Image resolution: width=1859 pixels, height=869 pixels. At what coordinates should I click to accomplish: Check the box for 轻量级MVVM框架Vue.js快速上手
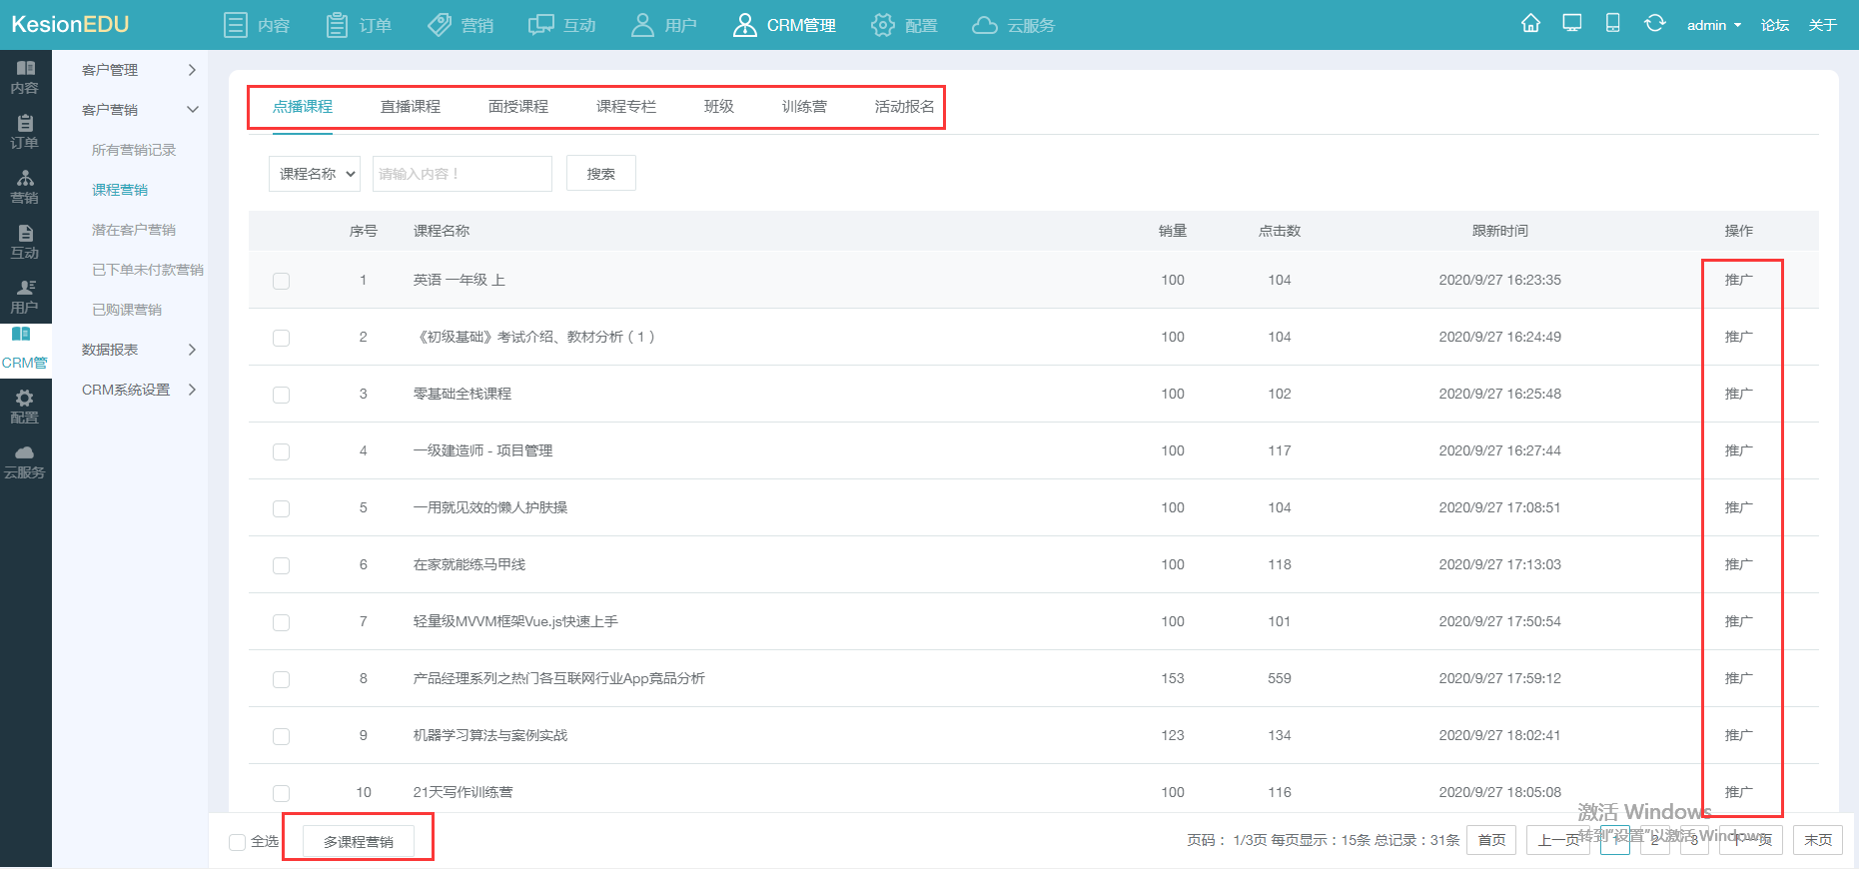(282, 622)
